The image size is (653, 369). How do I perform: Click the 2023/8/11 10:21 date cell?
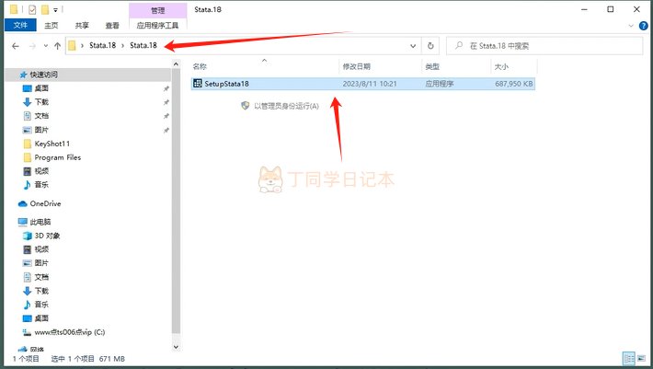[370, 84]
